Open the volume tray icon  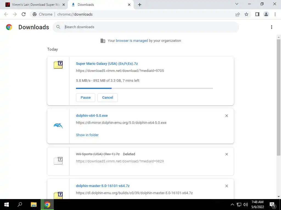(x=246, y=205)
